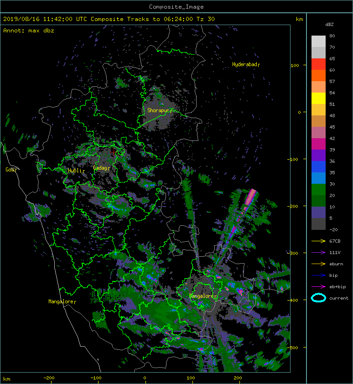Click the blue bip legend arrow
The height and width of the screenshot is (384, 353).
click(x=318, y=275)
